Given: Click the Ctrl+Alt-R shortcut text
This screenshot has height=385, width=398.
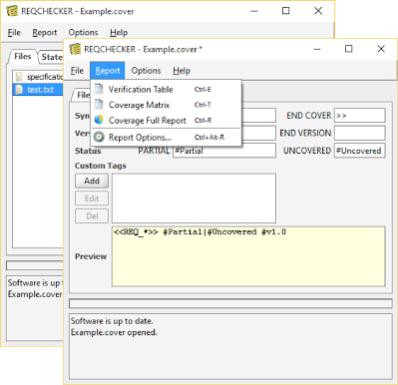Looking at the screenshot, I should coord(209,137).
